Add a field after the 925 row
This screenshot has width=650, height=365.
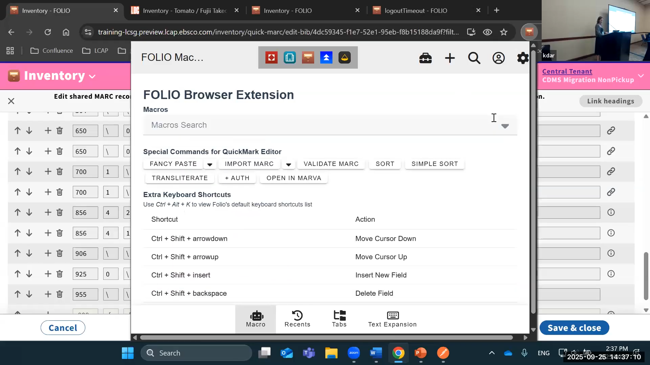point(48,274)
